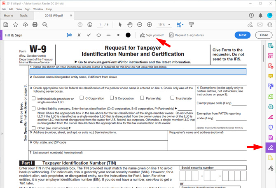Check the Trust/estate box
Image resolution: width=276 pixels, height=188 pixels.
tap(172, 97)
